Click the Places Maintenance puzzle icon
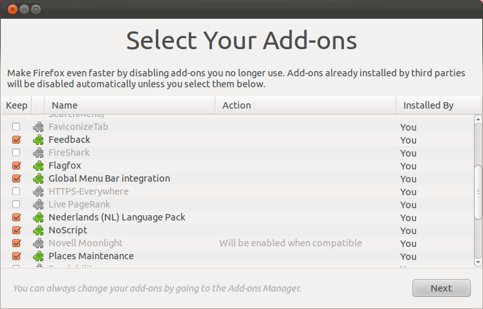The image size is (483, 309). 38,256
